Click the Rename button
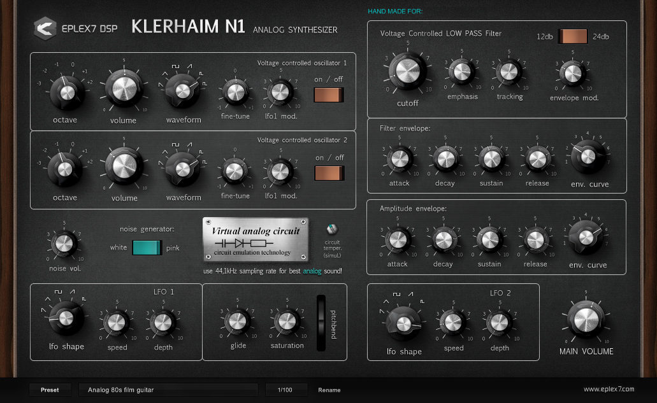Screen dimensions: 657x403 pyautogui.click(x=329, y=390)
